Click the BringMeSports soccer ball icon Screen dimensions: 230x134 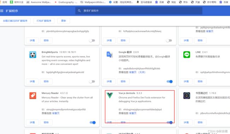point(33,55)
